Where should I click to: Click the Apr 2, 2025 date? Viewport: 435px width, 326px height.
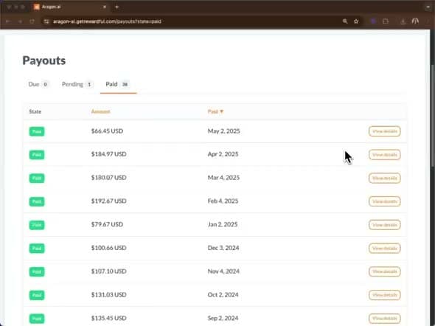coord(223,154)
